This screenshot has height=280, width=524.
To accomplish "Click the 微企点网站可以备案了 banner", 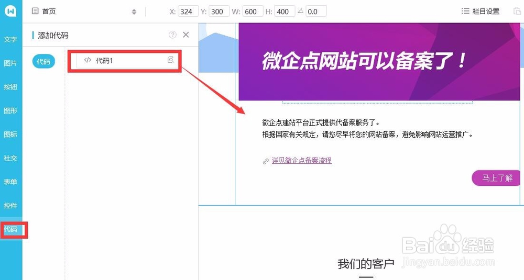I will coord(379,61).
